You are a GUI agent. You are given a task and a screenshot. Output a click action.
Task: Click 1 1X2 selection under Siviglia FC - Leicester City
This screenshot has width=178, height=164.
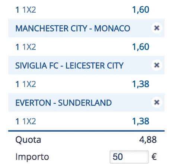tap(26, 84)
